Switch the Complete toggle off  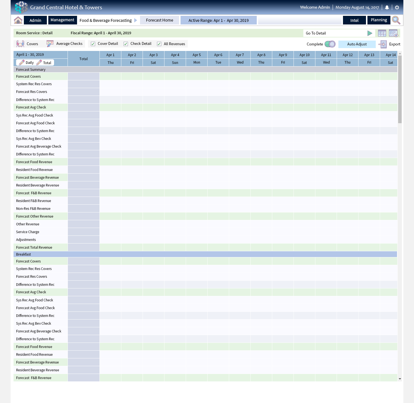330,44
